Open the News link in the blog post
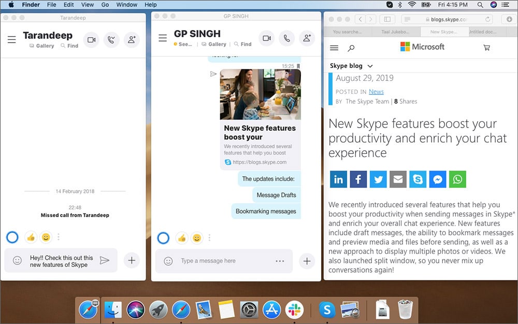 [x=376, y=91]
